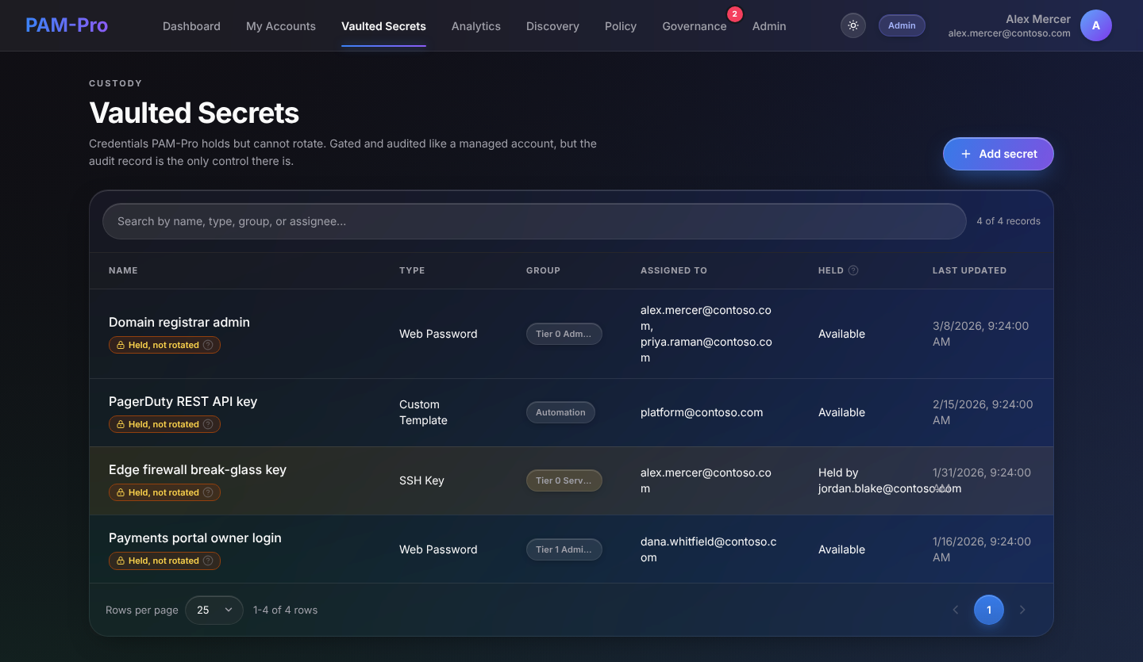This screenshot has height=662, width=1143.
Task: Click help icon on PagerDuty REST API key badge
Action: tap(208, 424)
